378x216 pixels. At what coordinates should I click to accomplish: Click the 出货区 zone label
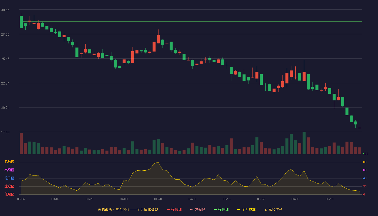(x=9, y=170)
